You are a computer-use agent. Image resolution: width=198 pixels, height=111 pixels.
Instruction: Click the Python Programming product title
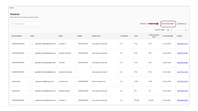pyautogui.click(x=98, y=82)
